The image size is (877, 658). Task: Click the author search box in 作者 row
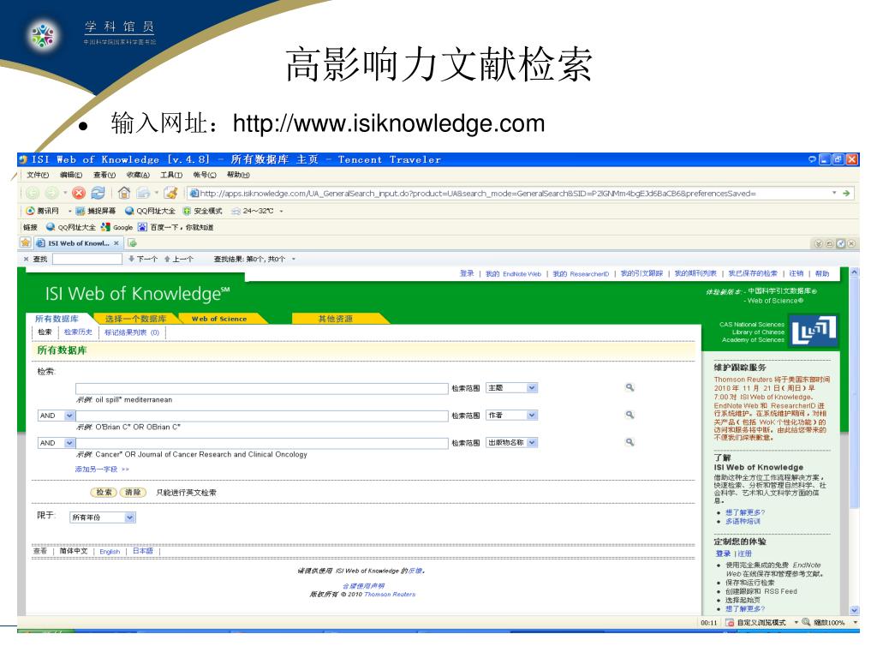[x=262, y=416]
